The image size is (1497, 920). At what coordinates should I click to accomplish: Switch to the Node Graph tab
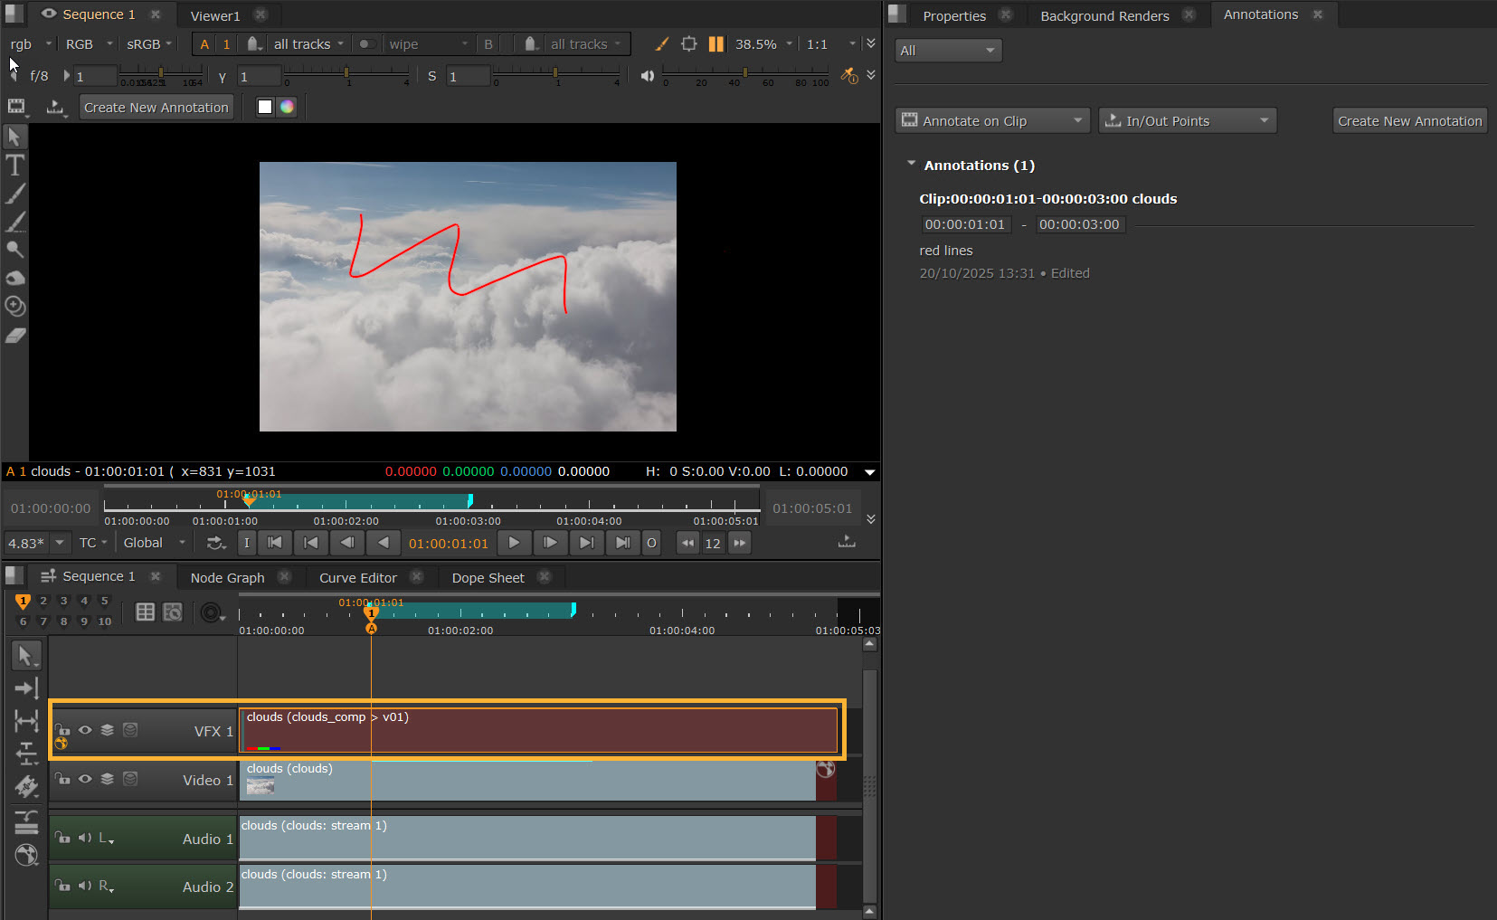(x=227, y=578)
